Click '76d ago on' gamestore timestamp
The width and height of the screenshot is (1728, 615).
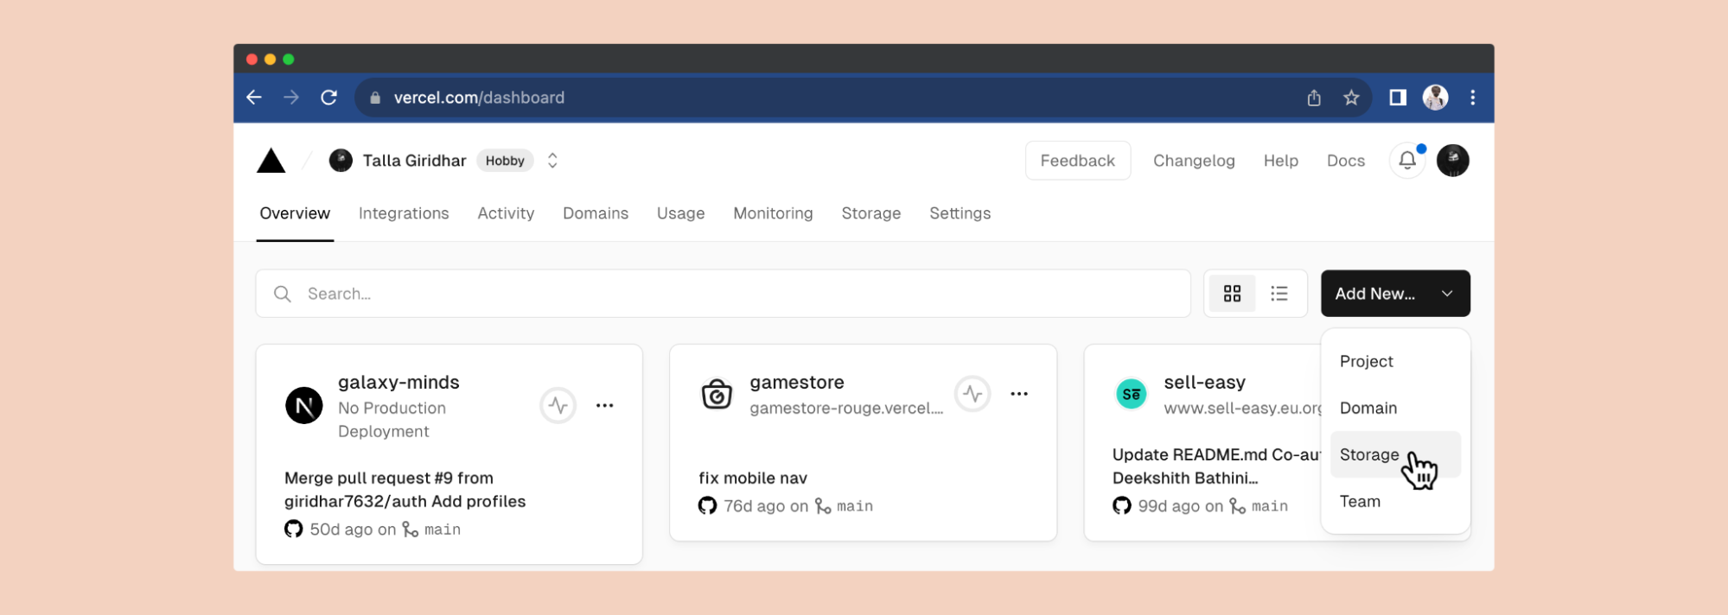click(x=766, y=505)
